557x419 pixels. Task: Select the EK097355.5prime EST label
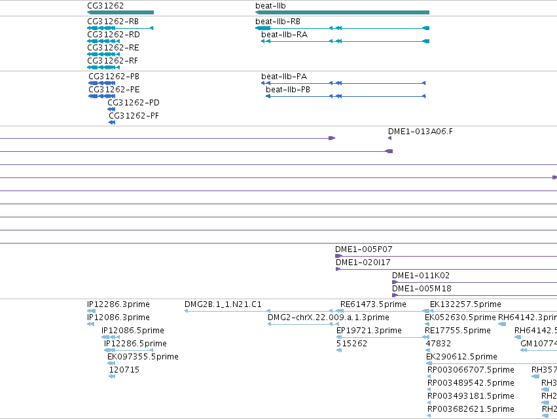click(x=143, y=357)
